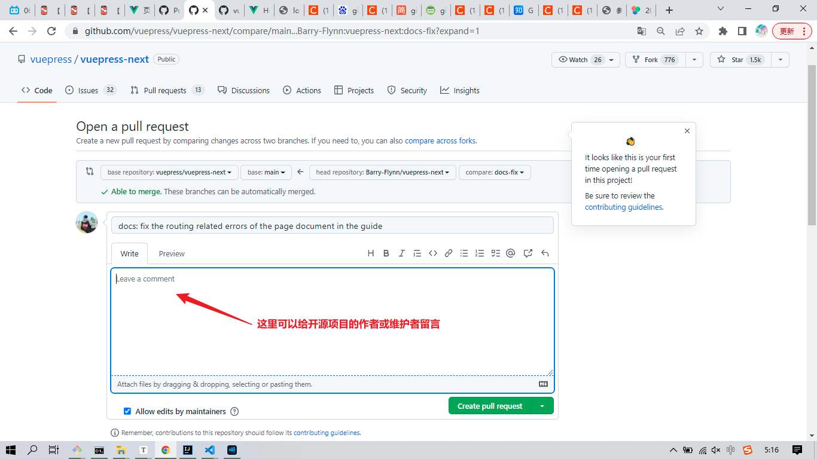Open Windows taskbar search
The height and width of the screenshot is (459, 817).
[33, 450]
